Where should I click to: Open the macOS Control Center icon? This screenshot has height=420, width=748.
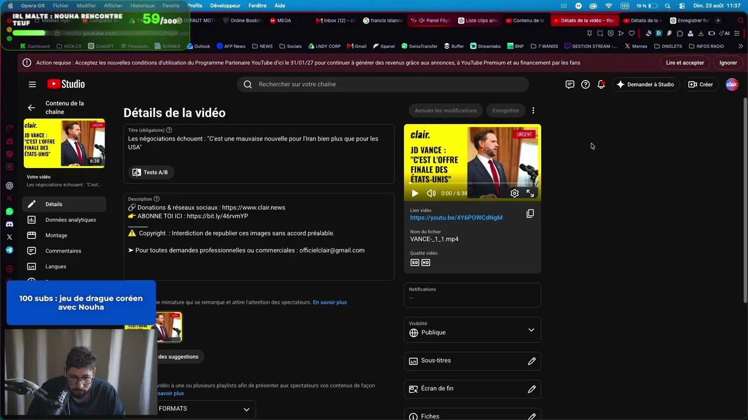(681, 6)
